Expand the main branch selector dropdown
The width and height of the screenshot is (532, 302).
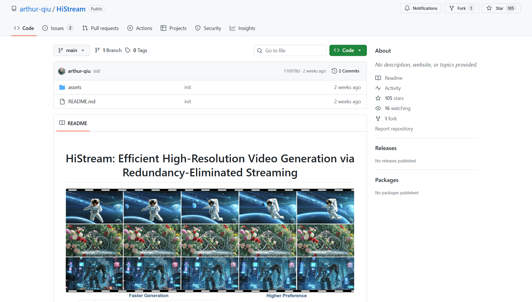(72, 50)
